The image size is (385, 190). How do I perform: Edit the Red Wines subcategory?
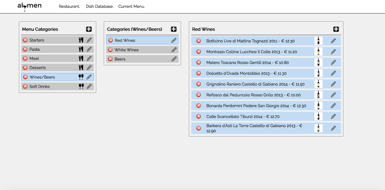click(x=174, y=40)
